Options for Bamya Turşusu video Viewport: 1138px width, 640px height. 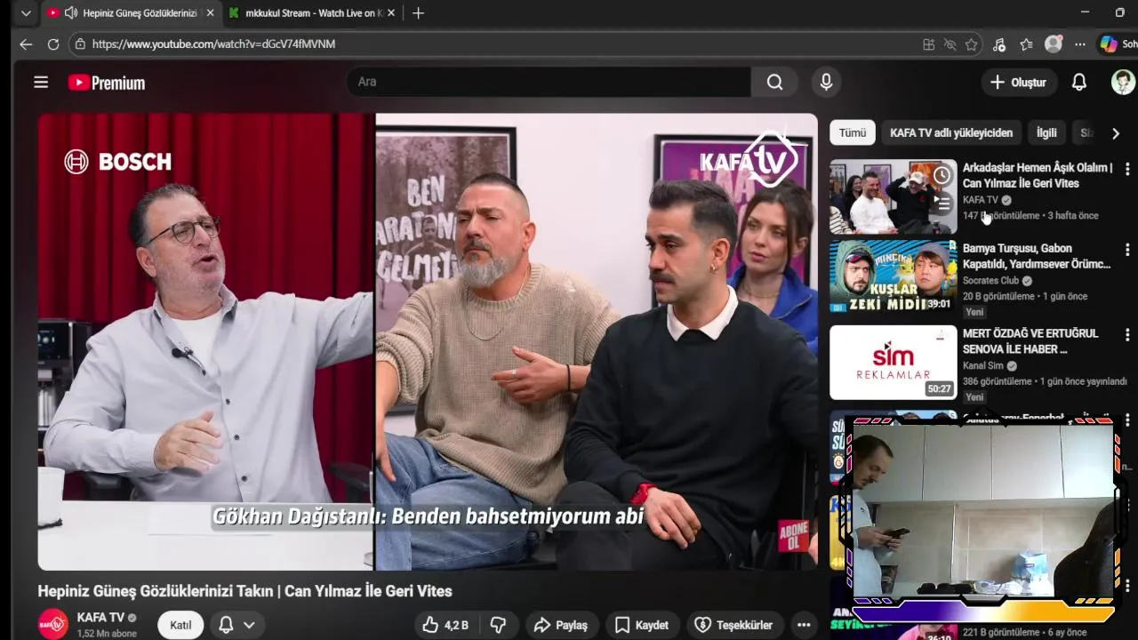(x=1127, y=249)
